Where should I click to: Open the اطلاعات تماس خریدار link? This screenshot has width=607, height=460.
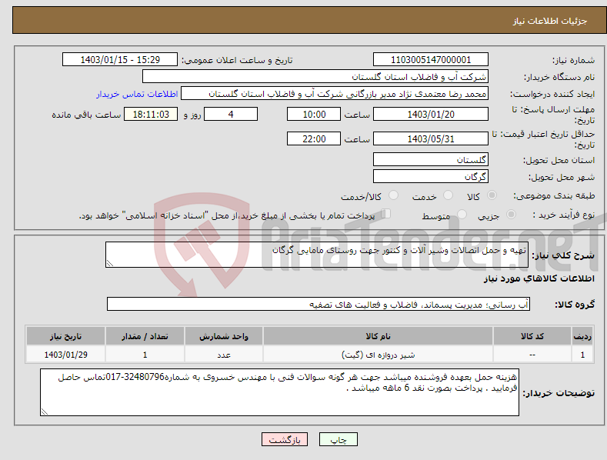click(137, 94)
